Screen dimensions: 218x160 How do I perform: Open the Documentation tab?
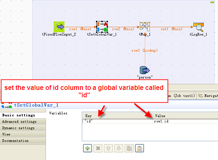(x=23, y=141)
